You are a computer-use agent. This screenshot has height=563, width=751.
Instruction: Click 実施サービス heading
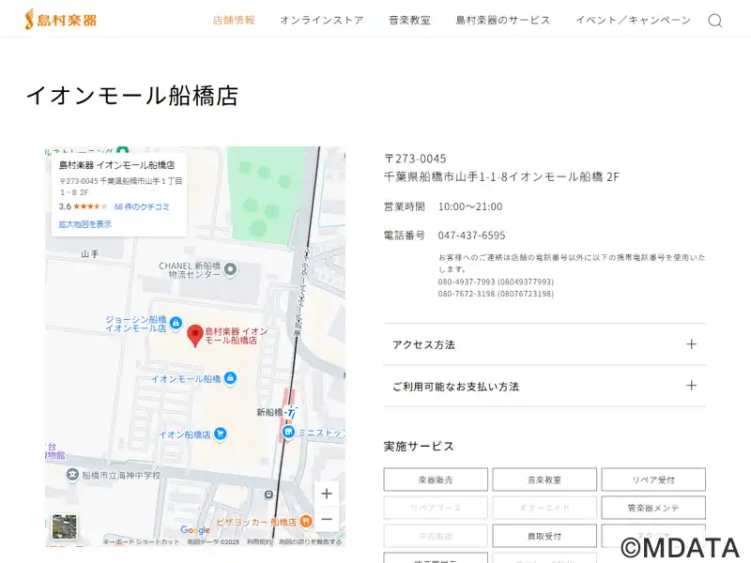(419, 447)
